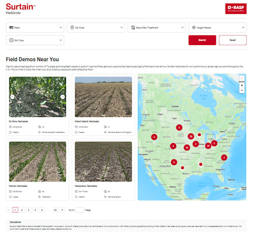Image resolution: width=264 pixels, height=239 pixels.
Task: Open the Zip Code filter dropdown
Action: point(96,28)
